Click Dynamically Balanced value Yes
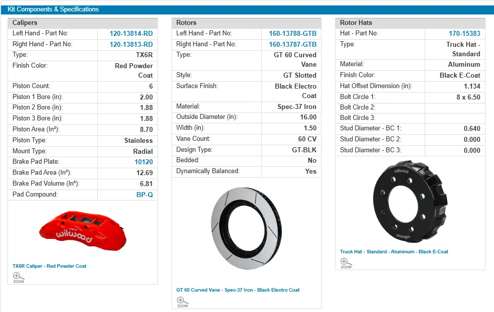 click(x=311, y=171)
